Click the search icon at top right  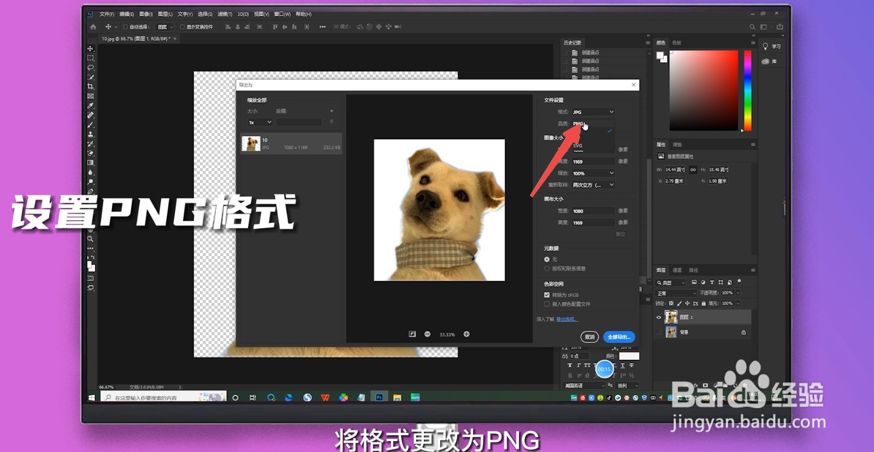click(x=752, y=27)
